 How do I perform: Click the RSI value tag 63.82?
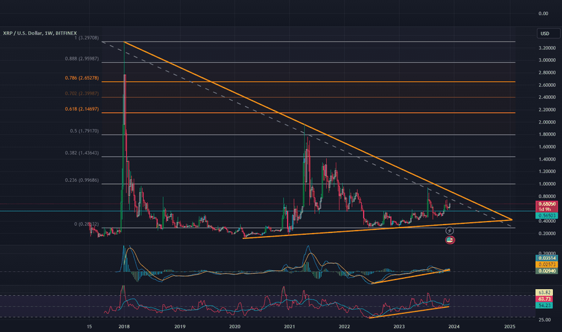(x=545, y=293)
